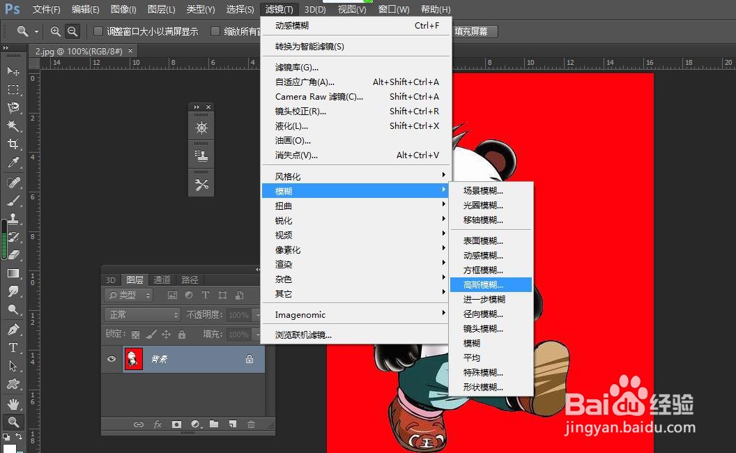The image size is (736, 453).
Task: Toggle pixel layer filter icon
Action: [172, 295]
